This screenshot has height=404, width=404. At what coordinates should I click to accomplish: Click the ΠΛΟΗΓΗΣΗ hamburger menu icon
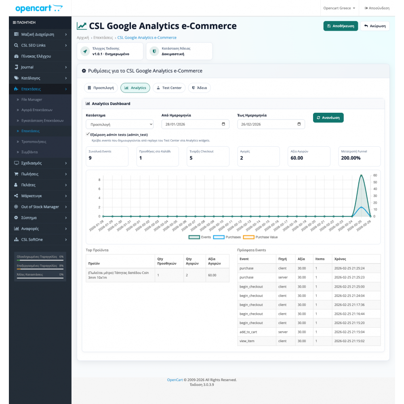(14, 22)
